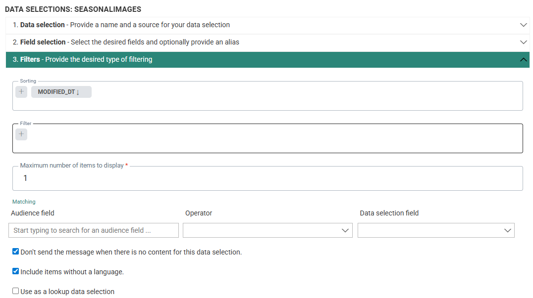The image size is (533, 298).
Task: Collapse the Filters section with its chevron
Action: click(523, 60)
